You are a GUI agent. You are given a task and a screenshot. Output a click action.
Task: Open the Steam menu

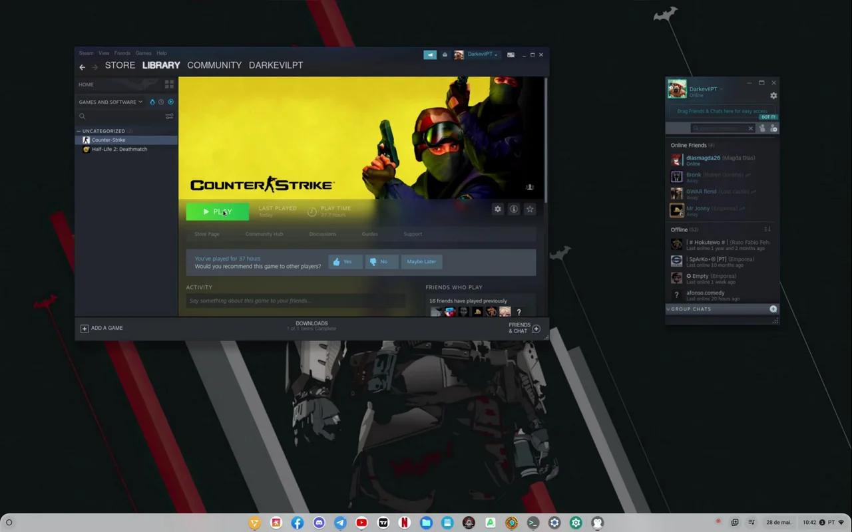tap(86, 53)
